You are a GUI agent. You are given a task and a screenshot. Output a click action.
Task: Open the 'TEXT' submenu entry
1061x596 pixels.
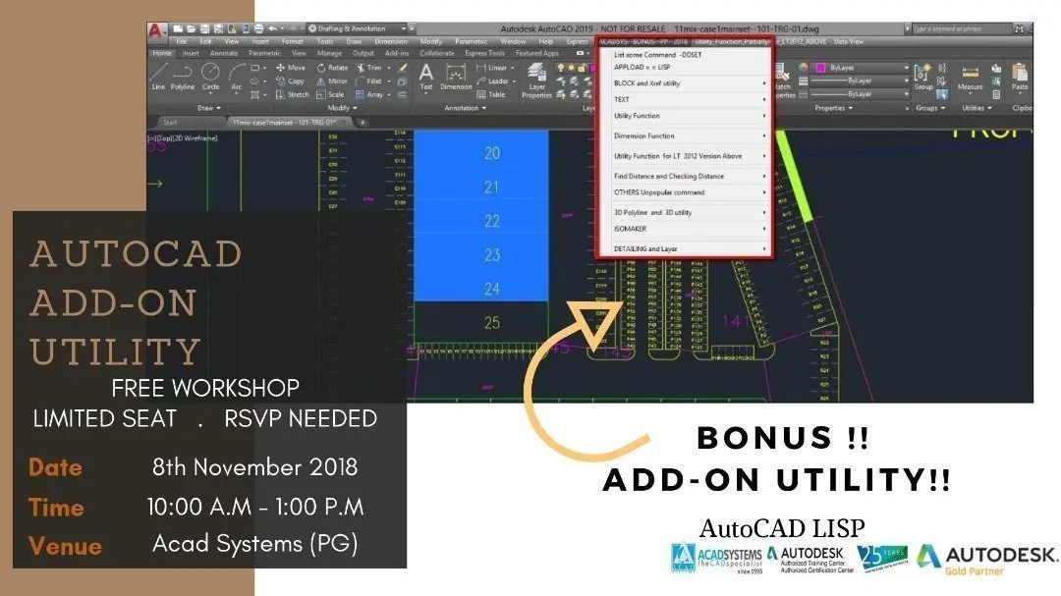click(x=685, y=99)
